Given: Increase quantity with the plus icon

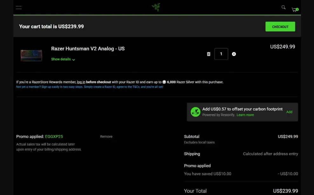Looking at the screenshot, I should click(x=234, y=54).
